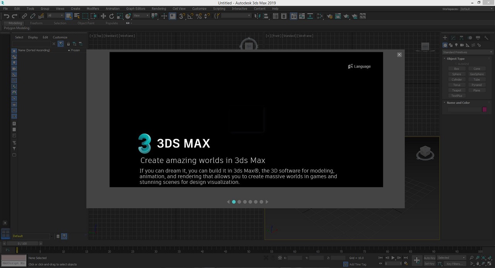
Task: Click the Select by Name icon
Action: 77,16
